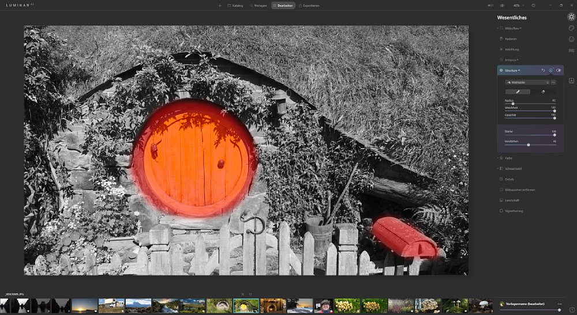The width and height of the screenshot is (577, 315).
Task: Click the red mailbox in canvas
Action: [405, 237]
